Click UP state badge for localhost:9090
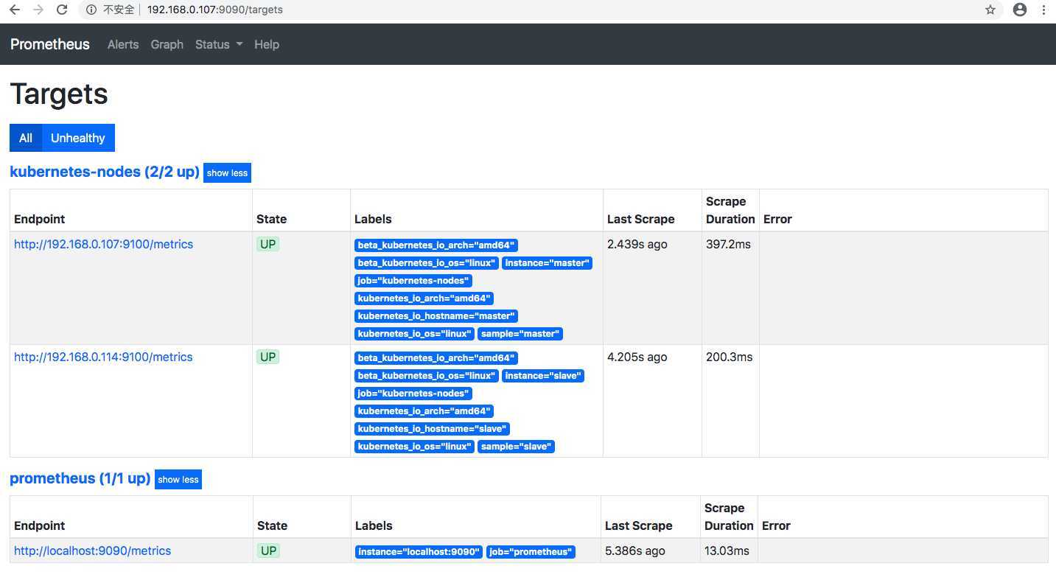Image resolution: width=1056 pixels, height=580 pixels. [x=268, y=551]
